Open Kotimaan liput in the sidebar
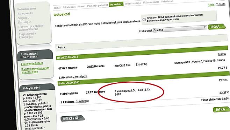This screenshot has width=230, height=130. click(x=27, y=9)
